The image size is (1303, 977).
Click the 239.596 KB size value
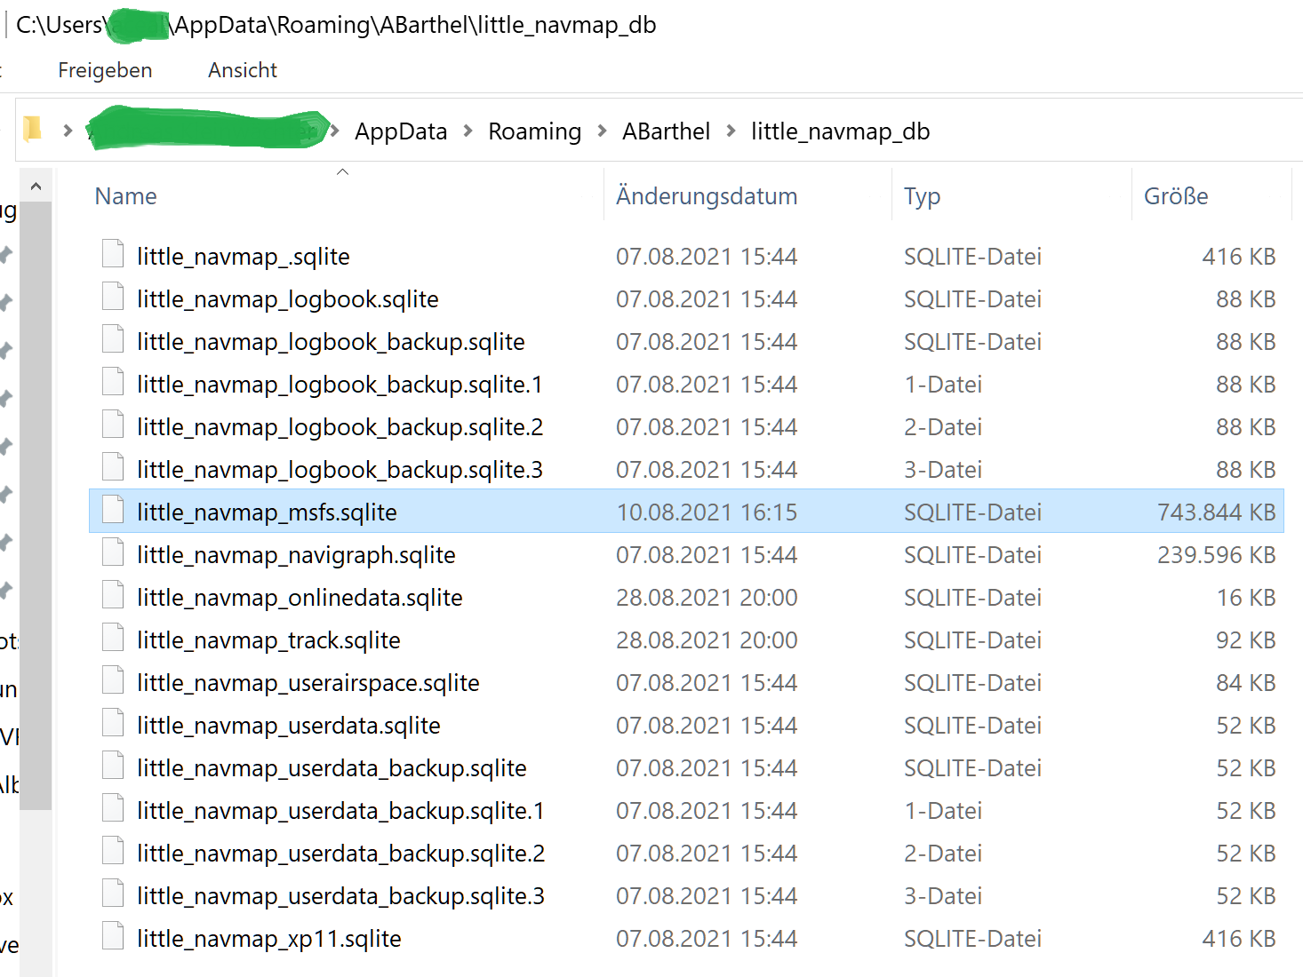coord(1216,555)
